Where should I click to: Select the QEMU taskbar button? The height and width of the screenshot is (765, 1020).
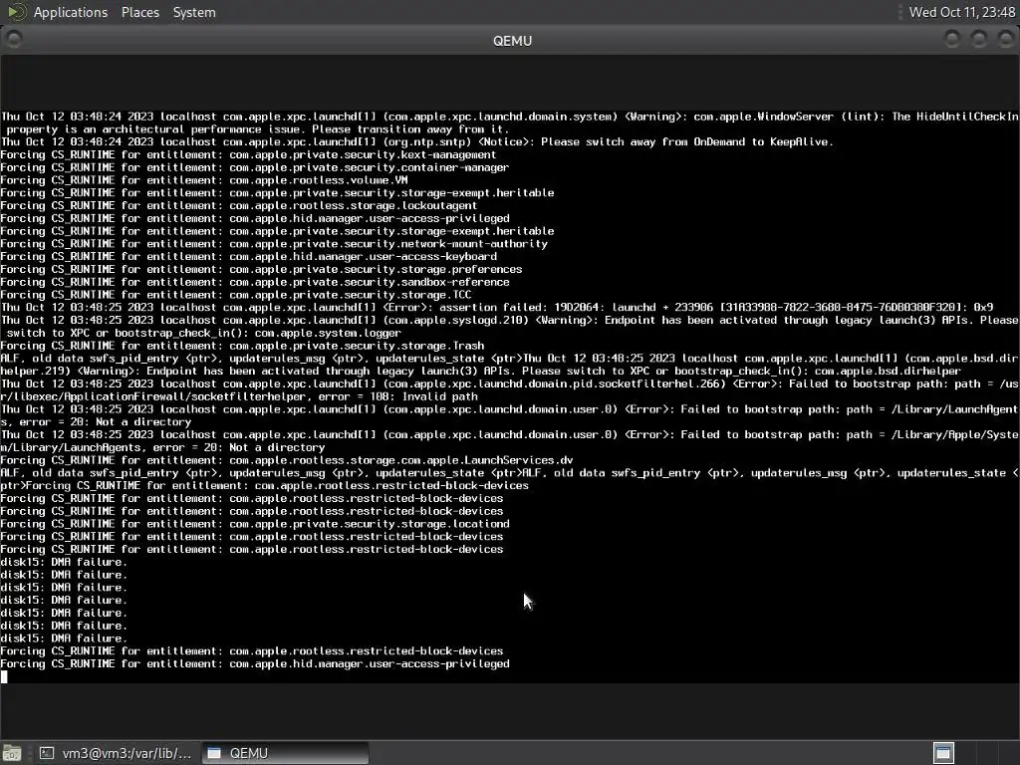285,753
